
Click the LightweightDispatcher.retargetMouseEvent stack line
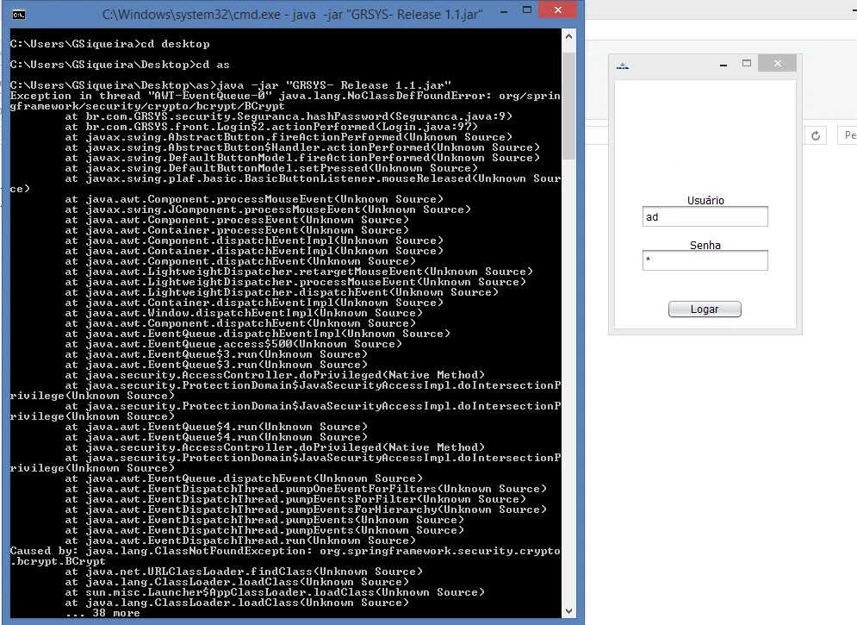point(299,272)
